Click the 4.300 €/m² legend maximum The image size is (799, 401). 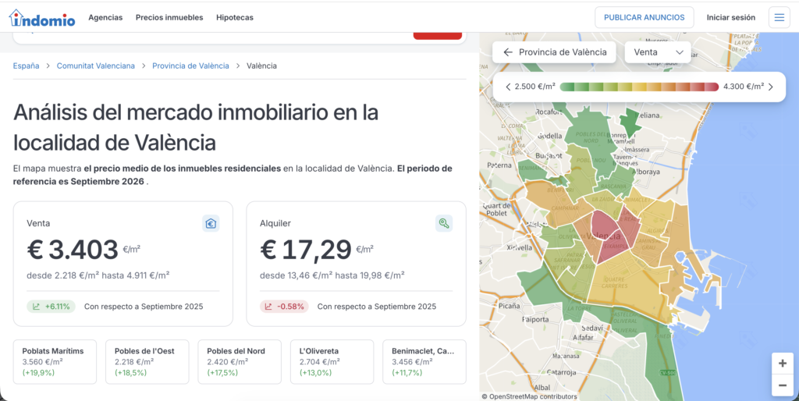click(x=744, y=87)
